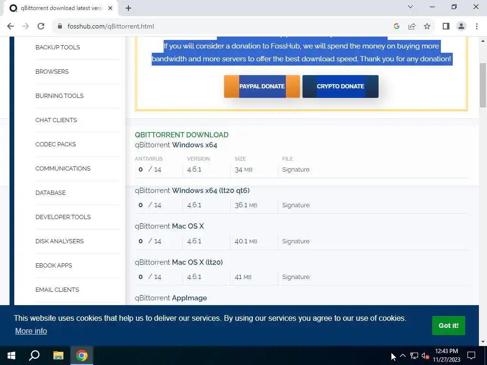Open the CODEC PACKS category

(x=56, y=144)
